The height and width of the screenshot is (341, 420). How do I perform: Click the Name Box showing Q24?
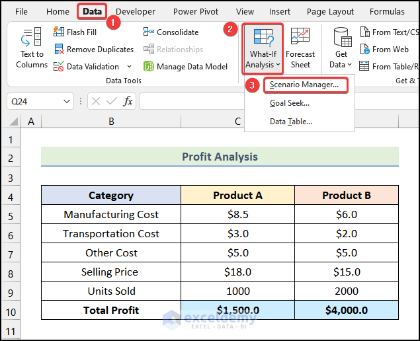[x=33, y=101]
